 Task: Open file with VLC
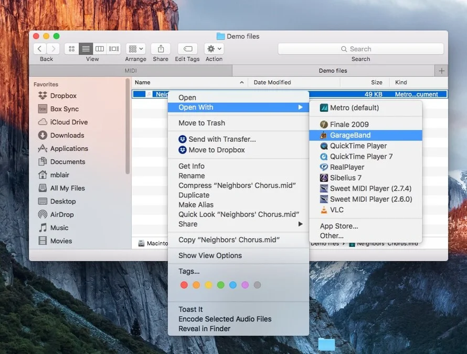(x=366, y=210)
